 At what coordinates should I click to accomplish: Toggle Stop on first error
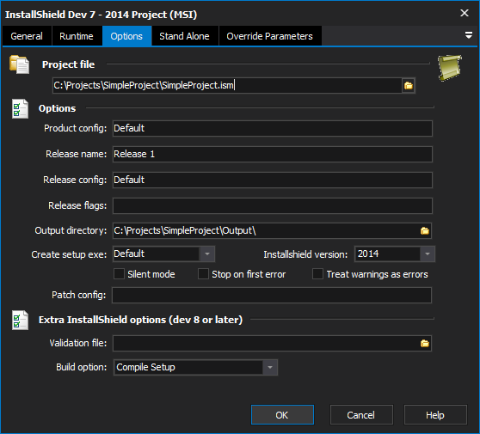pos(203,274)
